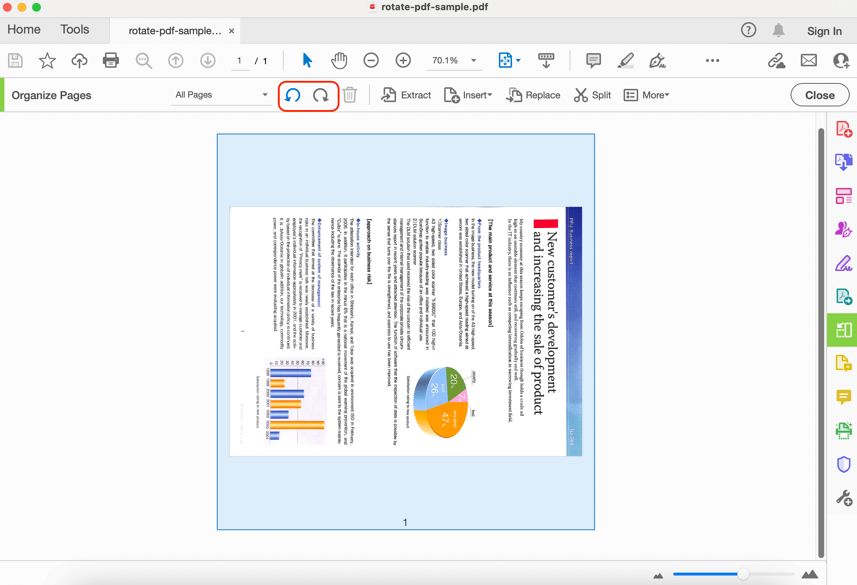Image resolution: width=857 pixels, height=585 pixels.
Task: Close the Organize Pages toolbar
Action: pyautogui.click(x=819, y=95)
